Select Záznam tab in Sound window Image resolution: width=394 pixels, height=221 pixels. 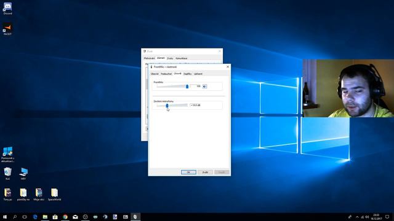(161, 58)
